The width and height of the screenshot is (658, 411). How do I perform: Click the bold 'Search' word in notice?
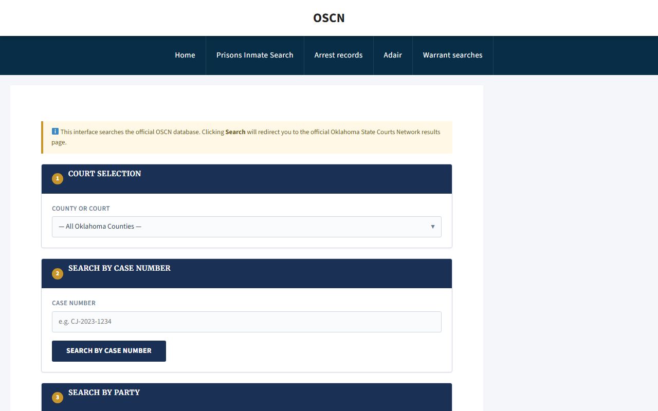coord(235,132)
